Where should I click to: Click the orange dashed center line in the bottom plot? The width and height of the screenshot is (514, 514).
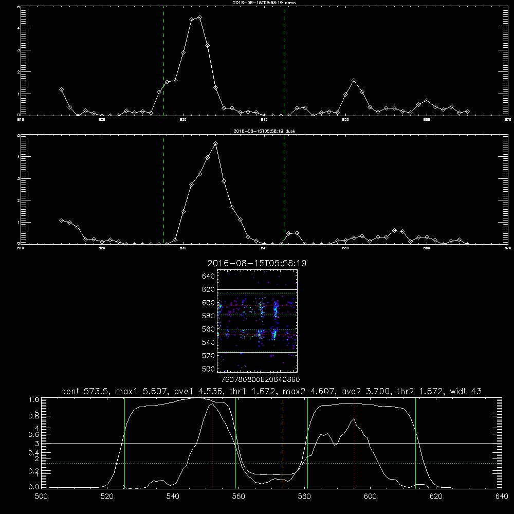[283, 443]
